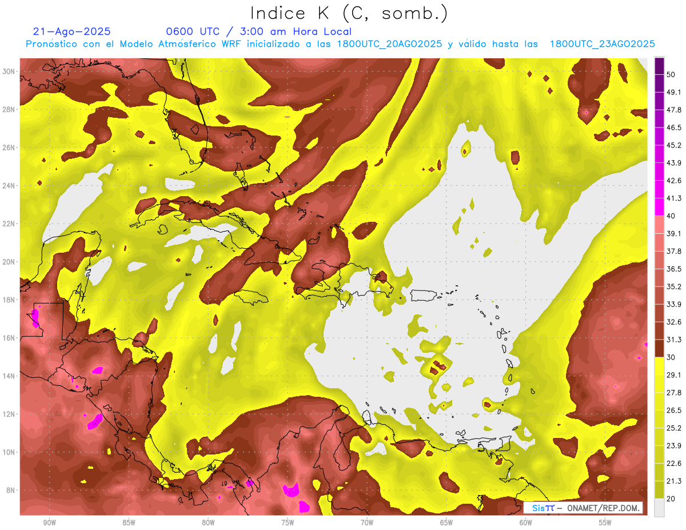Click the 27.8 value on the color scale
Viewport: 686px width, 530px height.
pyautogui.click(x=673, y=392)
